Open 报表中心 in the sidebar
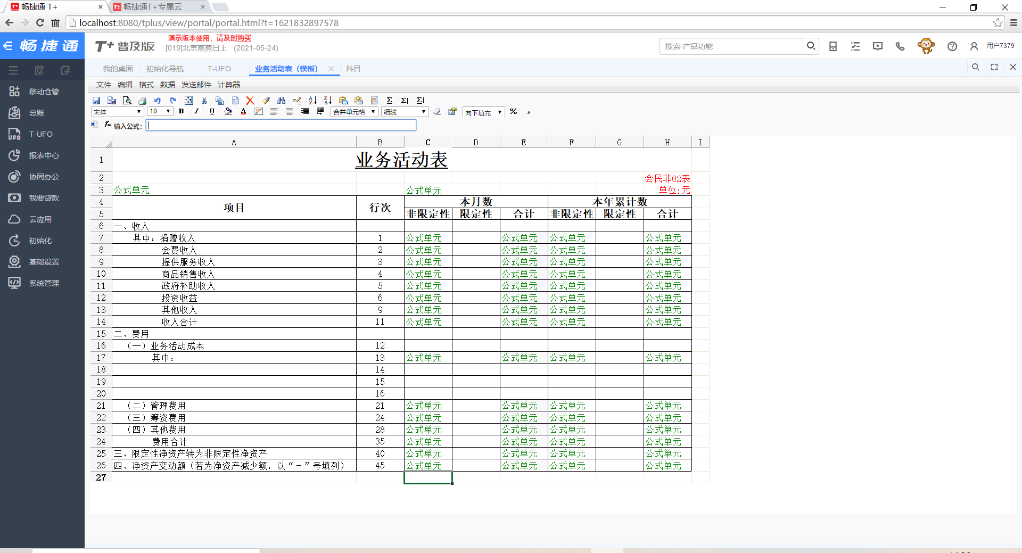This screenshot has height=553, width=1022. point(43,155)
